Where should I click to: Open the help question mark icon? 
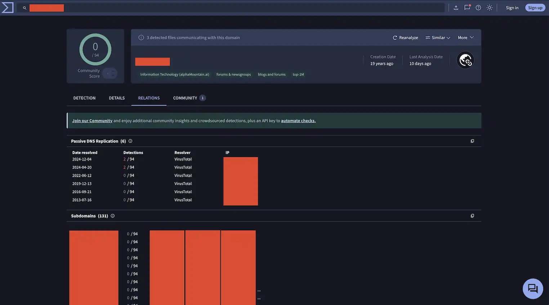tap(478, 8)
